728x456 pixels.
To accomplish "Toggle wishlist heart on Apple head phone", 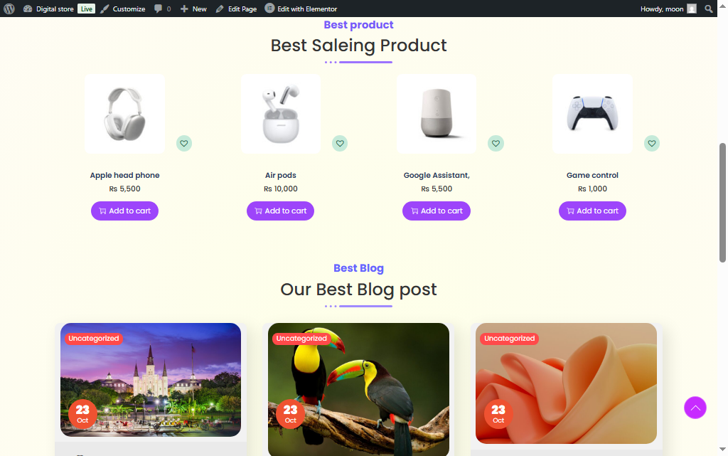I will [184, 143].
